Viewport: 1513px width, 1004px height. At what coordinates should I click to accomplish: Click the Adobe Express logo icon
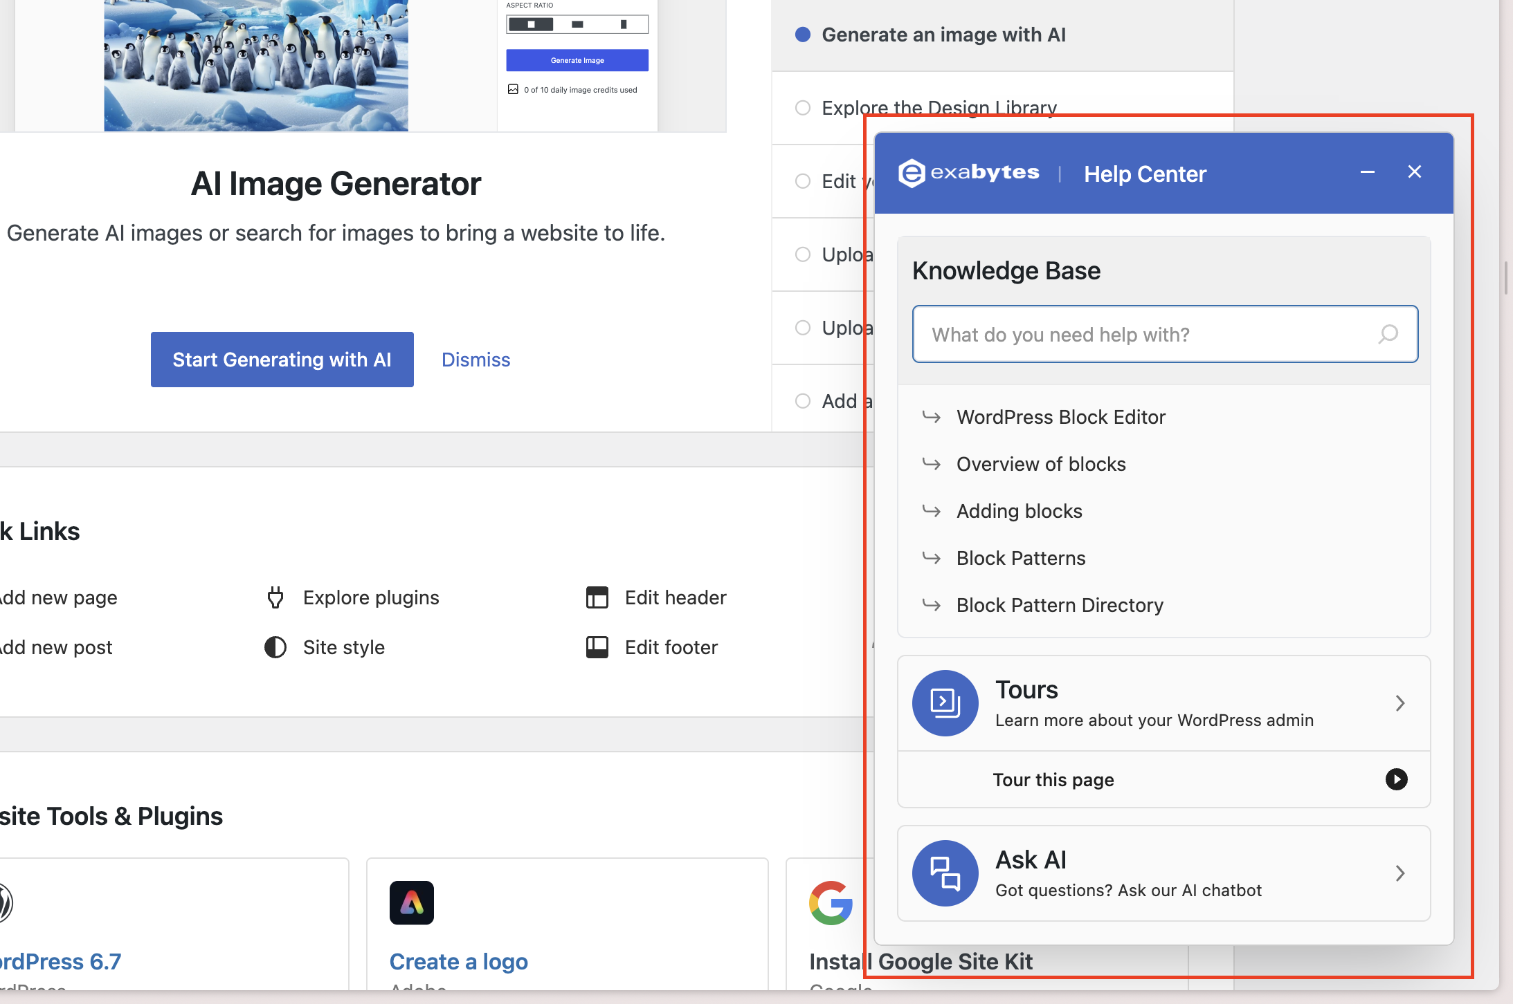click(x=412, y=902)
